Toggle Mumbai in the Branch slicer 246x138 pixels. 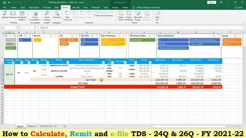pyautogui.click(x=232, y=44)
